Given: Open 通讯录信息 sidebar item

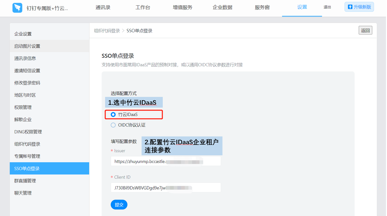Looking at the screenshot, I should point(49,58).
